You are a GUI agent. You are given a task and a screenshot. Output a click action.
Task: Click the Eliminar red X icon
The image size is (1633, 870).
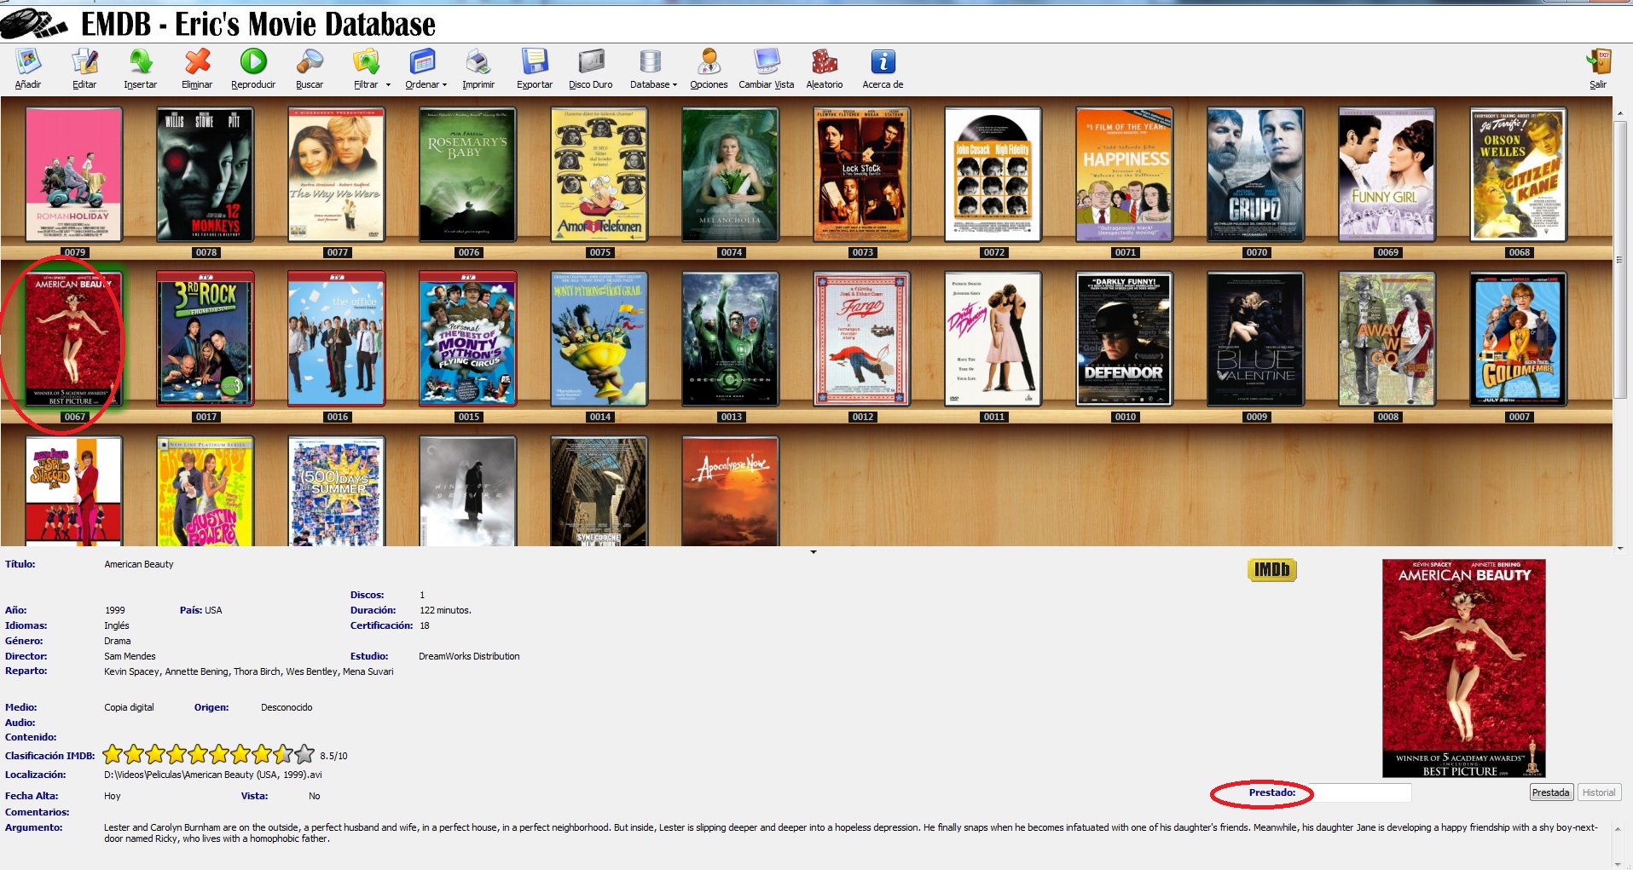197,63
